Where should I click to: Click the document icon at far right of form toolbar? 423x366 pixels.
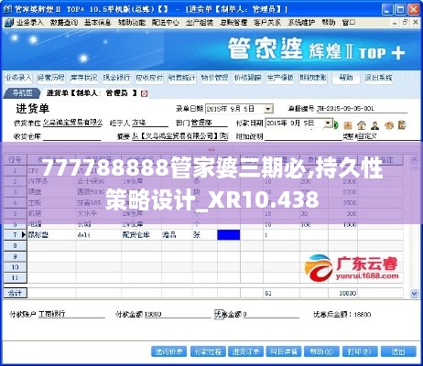click(x=402, y=124)
